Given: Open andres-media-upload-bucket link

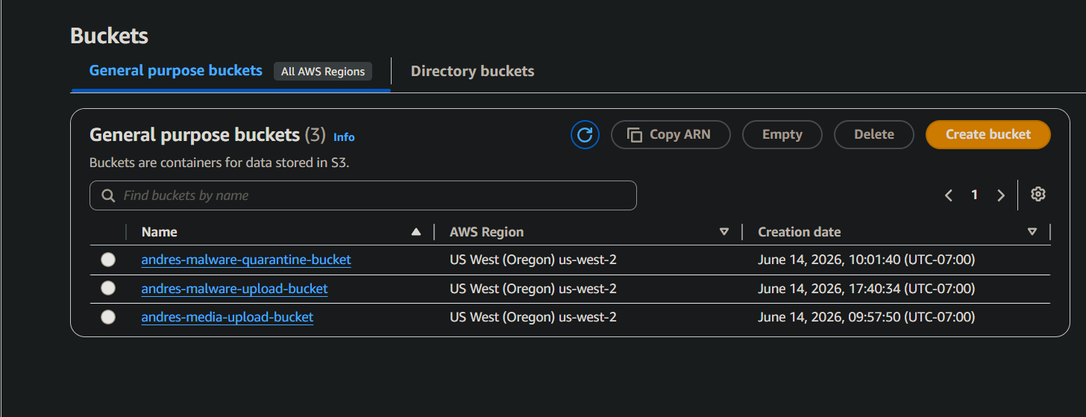Looking at the screenshot, I should point(227,317).
